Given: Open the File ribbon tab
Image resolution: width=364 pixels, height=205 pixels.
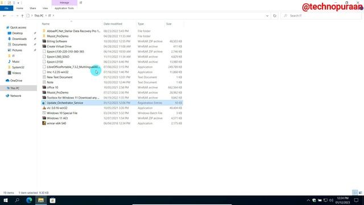Looking at the screenshot, I should [x=6, y=8].
